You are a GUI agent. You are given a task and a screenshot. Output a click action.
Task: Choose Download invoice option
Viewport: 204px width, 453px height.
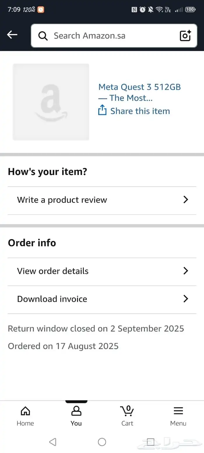coord(52,299)
